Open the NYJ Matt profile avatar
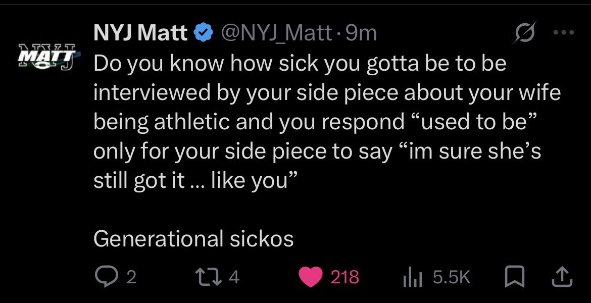Screen dimensions: 591x303 46,56
